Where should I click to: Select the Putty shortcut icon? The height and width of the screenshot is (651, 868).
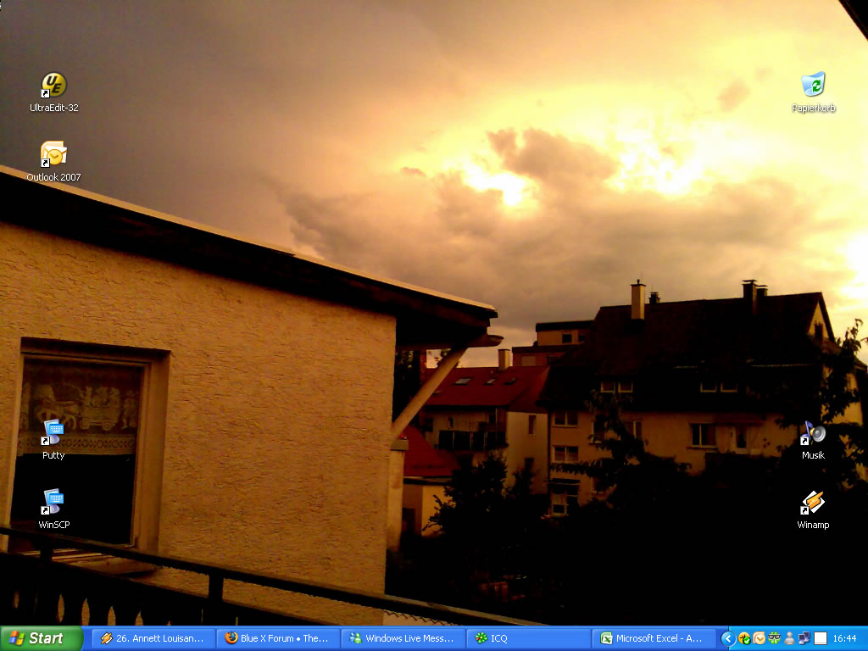53,432
